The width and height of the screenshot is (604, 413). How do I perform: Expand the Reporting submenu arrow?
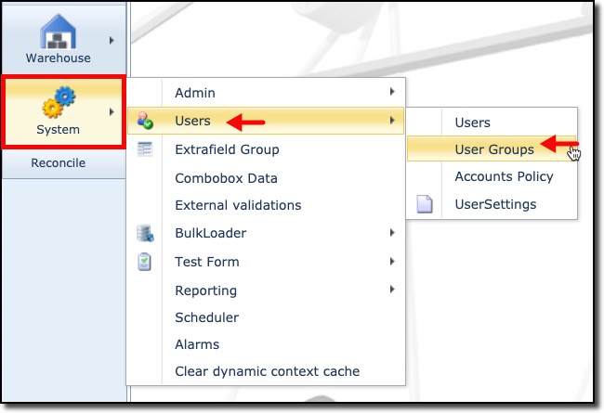point(393,290)
